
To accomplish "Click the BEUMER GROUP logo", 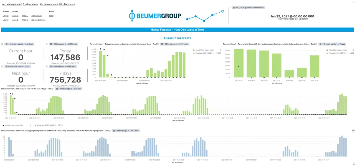I will coord(155,16).
